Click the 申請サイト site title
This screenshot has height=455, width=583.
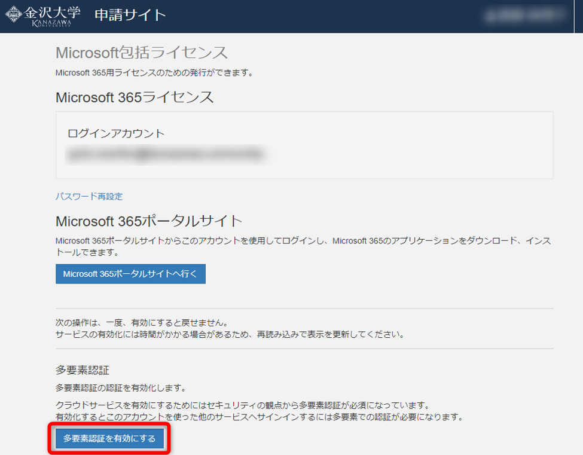click(x=130, y=16)
